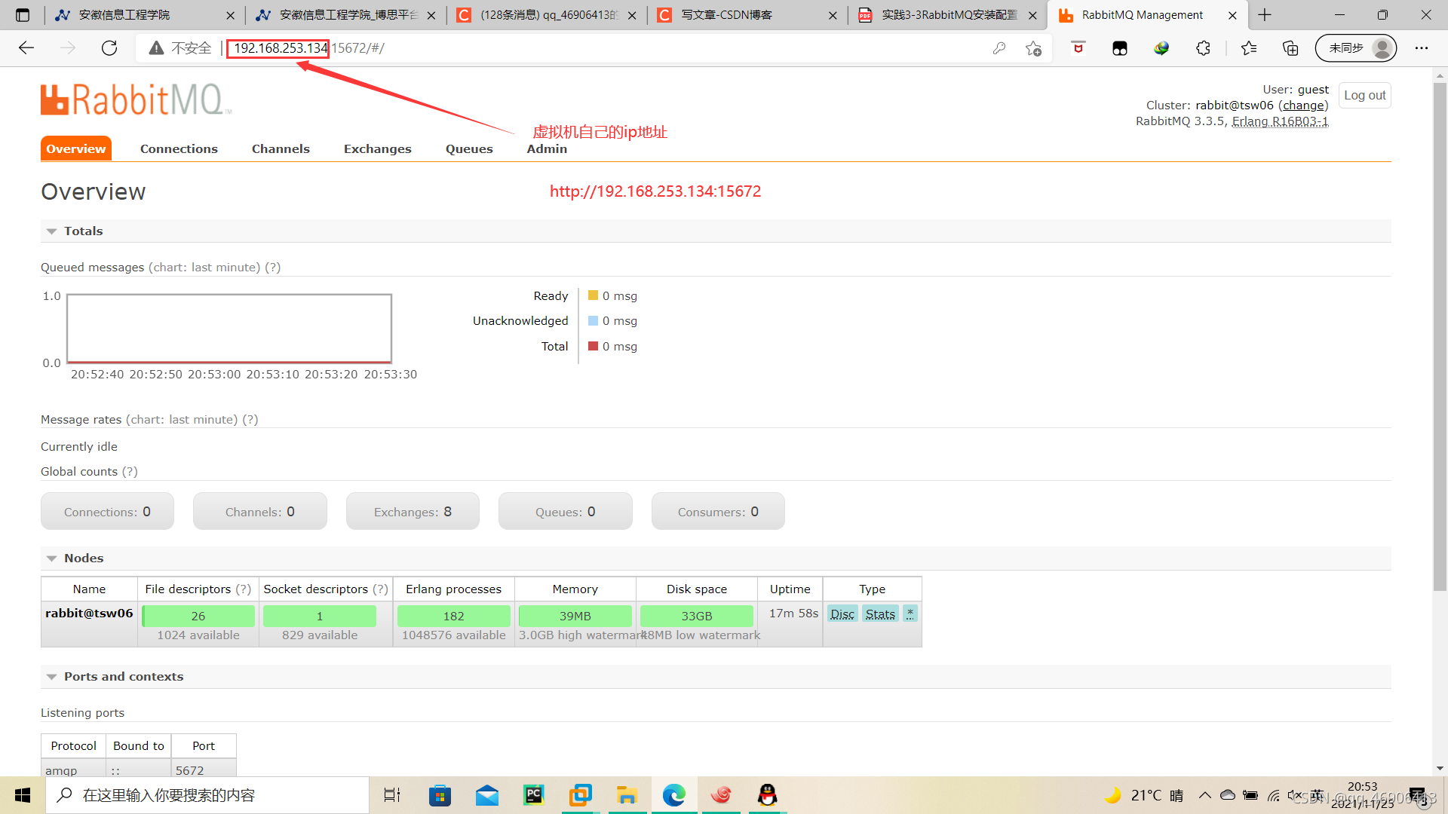Click the profile sync status button
The height and width of the screenshot is (814, 1448).
[1356, 48]
